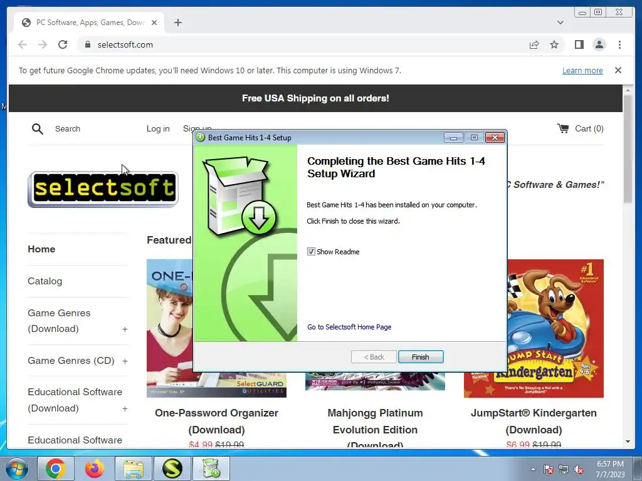Open the Windows Start menu
This screenshot has height=481, width=642.
(17, 468)
